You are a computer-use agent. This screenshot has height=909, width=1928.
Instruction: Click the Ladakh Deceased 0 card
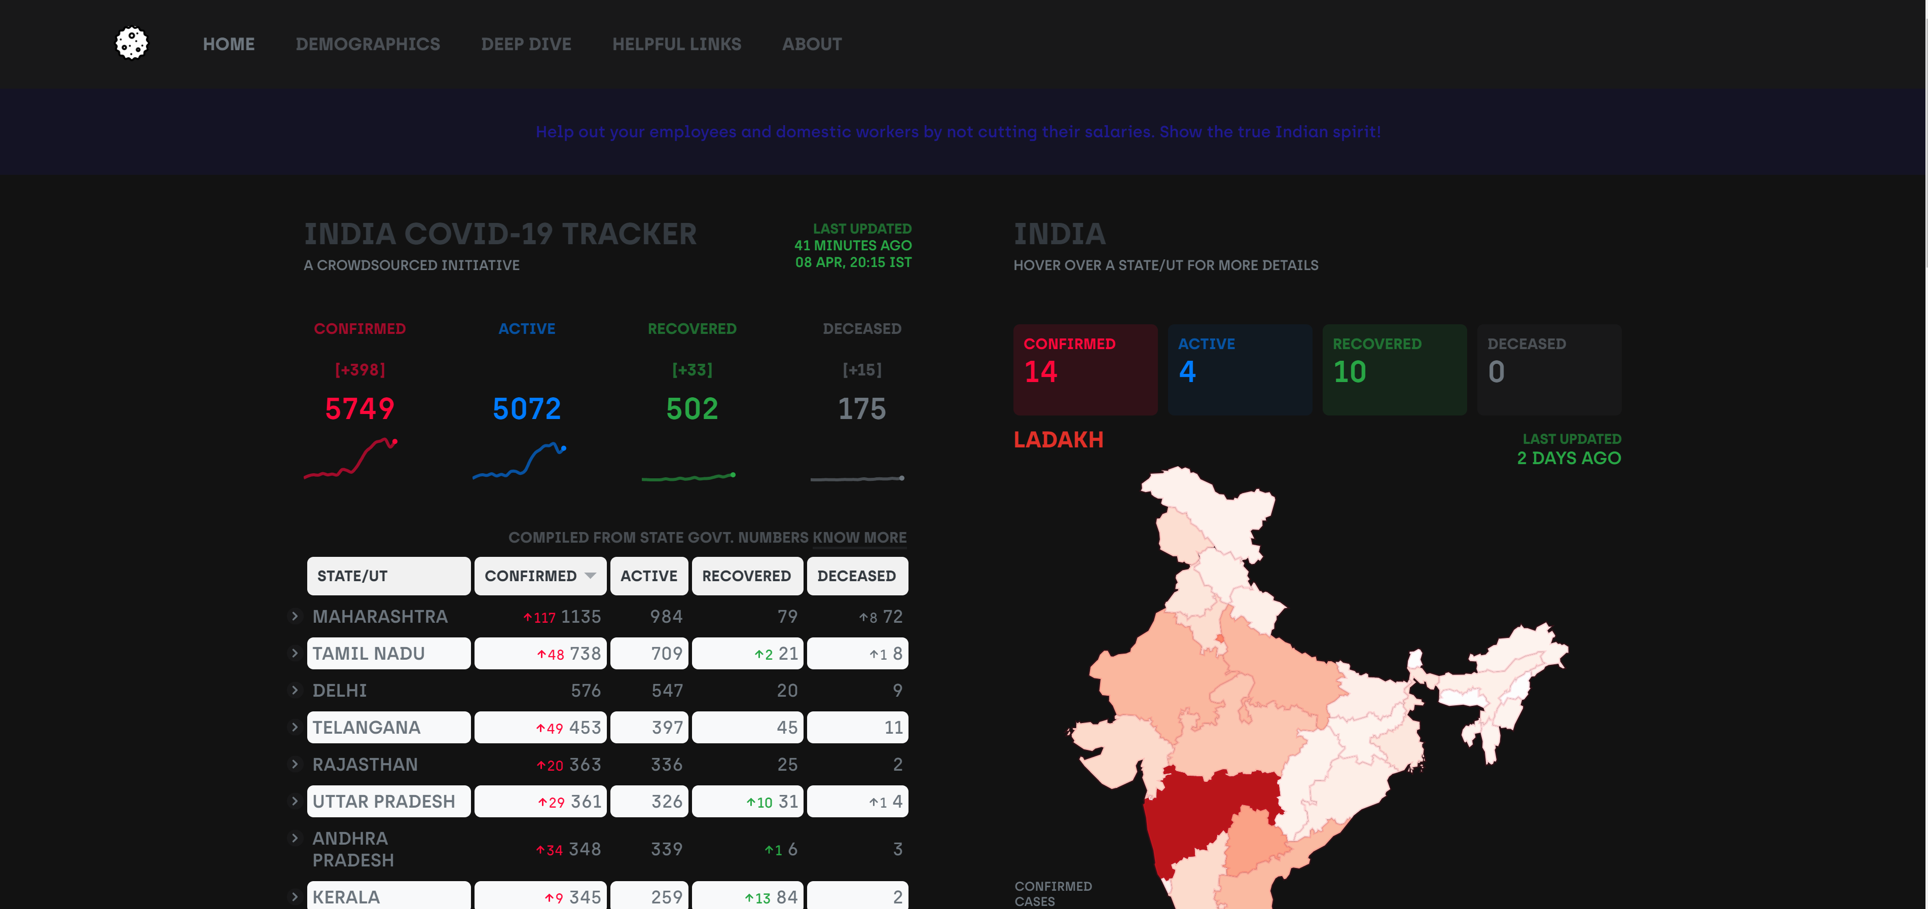coord(1549,369)
